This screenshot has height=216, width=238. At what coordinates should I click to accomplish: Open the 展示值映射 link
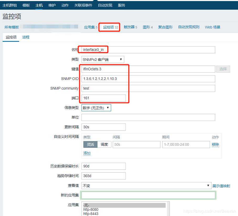point(221,186)
